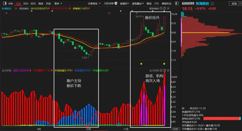
Task: Click the 九阶反转 shield badge icon
Action: pyautogui.click(x=116, y=3)
